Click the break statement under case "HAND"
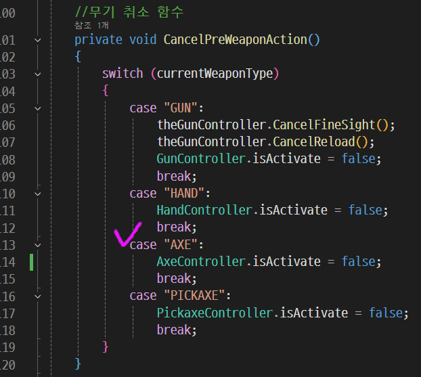 pos(177,227)
